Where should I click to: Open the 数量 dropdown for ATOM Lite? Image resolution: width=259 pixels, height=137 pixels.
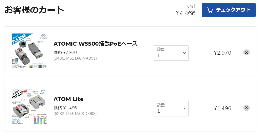[171, 108]
